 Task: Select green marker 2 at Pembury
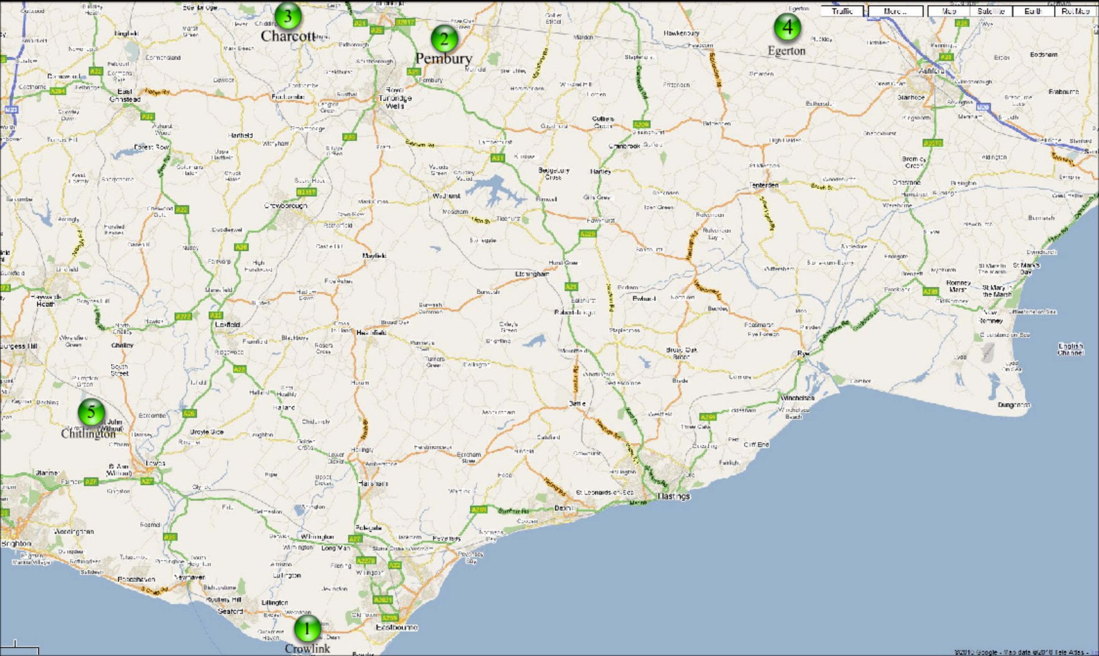coord(444,39)
